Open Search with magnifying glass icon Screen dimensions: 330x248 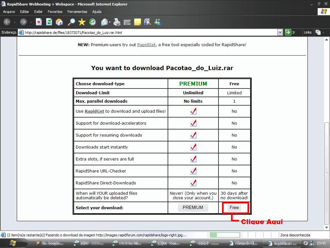pyautogui.click(x=71, y=22)
